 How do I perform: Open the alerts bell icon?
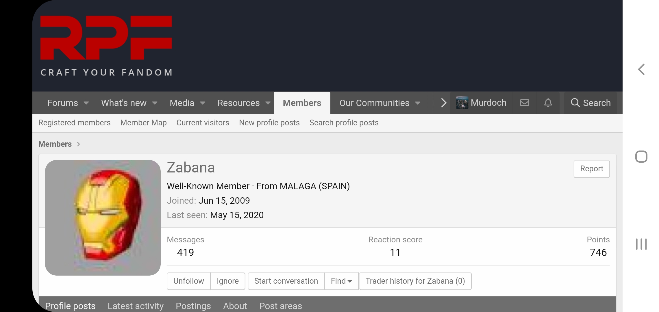coord(548,103)
